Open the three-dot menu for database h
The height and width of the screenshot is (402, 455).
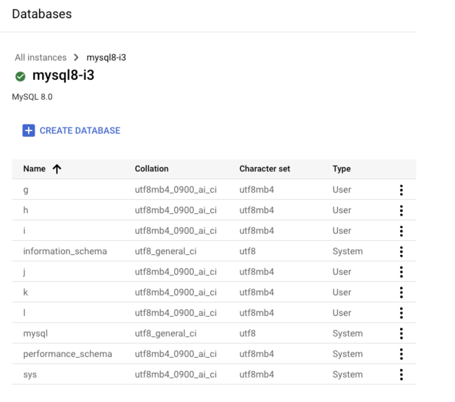(401, 211)
